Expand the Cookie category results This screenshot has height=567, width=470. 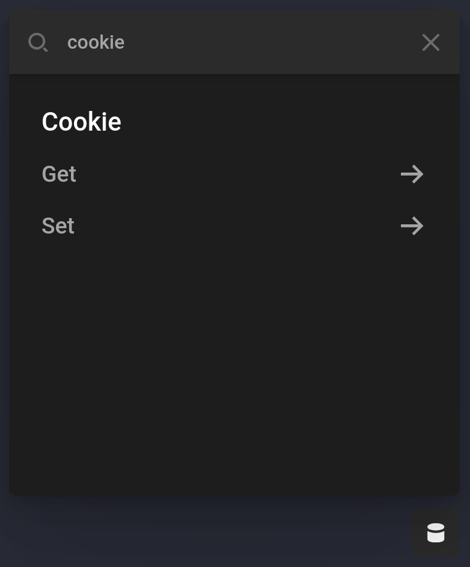pos(81,121)
